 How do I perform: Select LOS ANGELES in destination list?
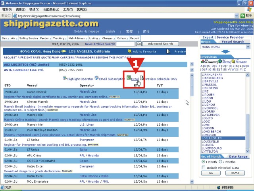(x=223, y=138)
